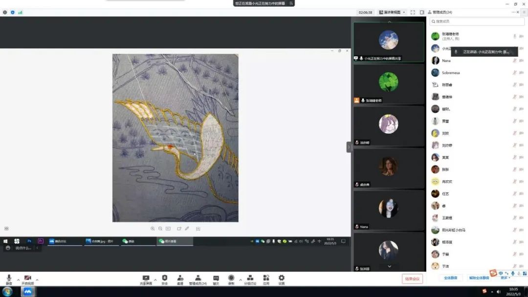
Task: Open Security options in meeting toolbar
Action: pyautogui.click(x=164, y=279)
